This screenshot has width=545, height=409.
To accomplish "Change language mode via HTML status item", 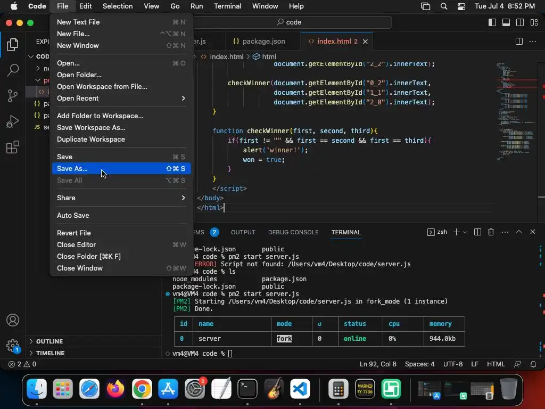I will pyautogui.click(x=496, y=364).
